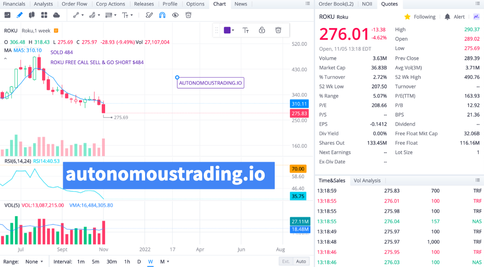Expand the trend line tool dropdown arrow
Image resolution: width=484 pixels, height=267 pixels.
tap(82, 15)
